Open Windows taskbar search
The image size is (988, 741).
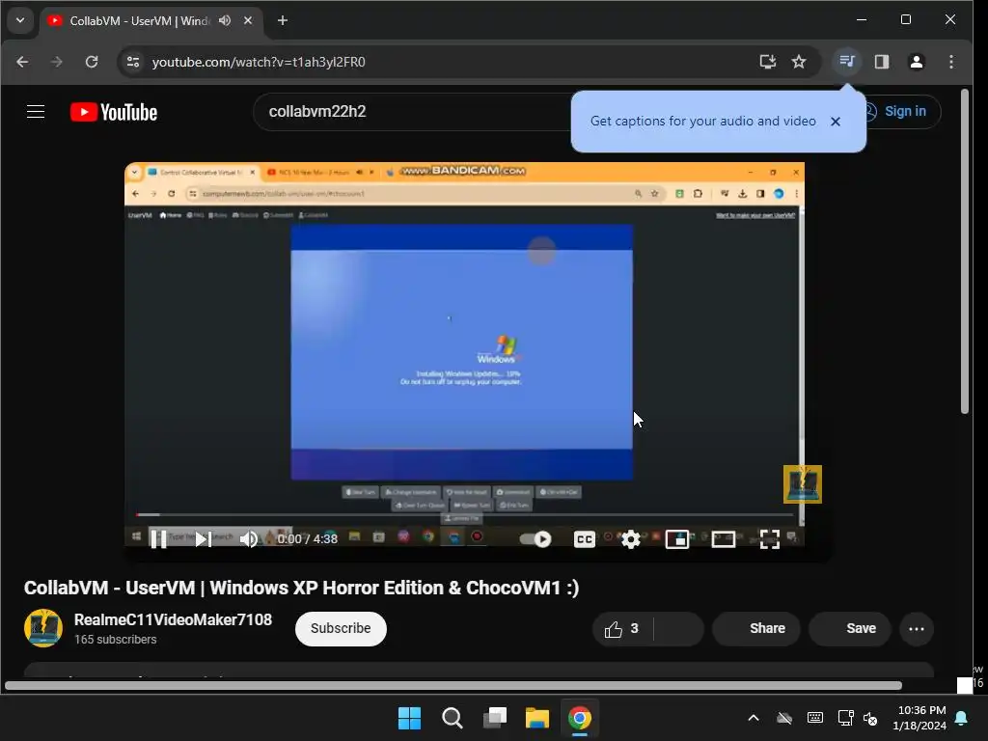(x=452, y=718)
